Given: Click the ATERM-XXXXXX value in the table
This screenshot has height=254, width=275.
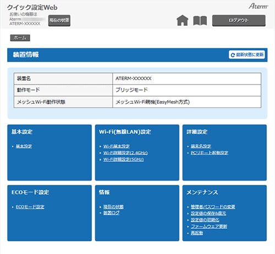Looking at the screenshot, I should (x=134, y=78).
